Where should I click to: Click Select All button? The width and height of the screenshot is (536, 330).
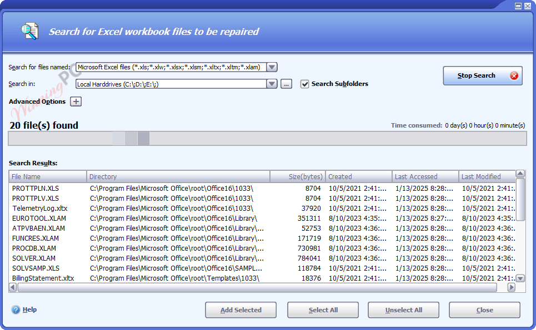pos(323,310)
